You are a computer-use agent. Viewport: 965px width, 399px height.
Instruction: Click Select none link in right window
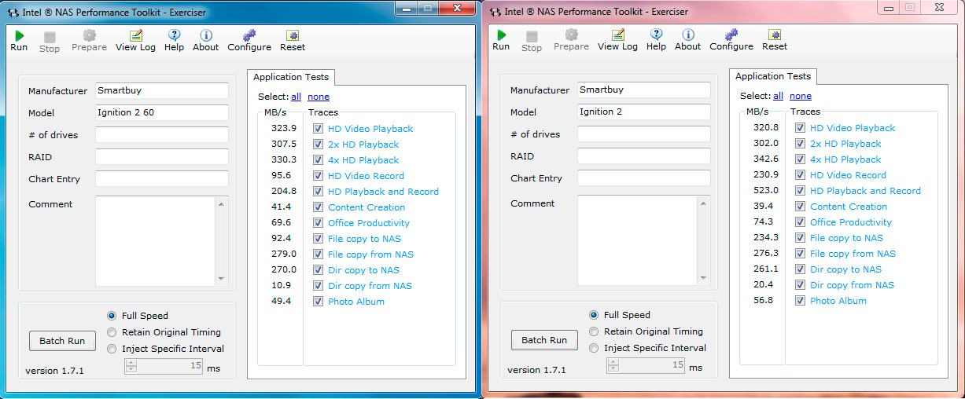click(801, 96)
